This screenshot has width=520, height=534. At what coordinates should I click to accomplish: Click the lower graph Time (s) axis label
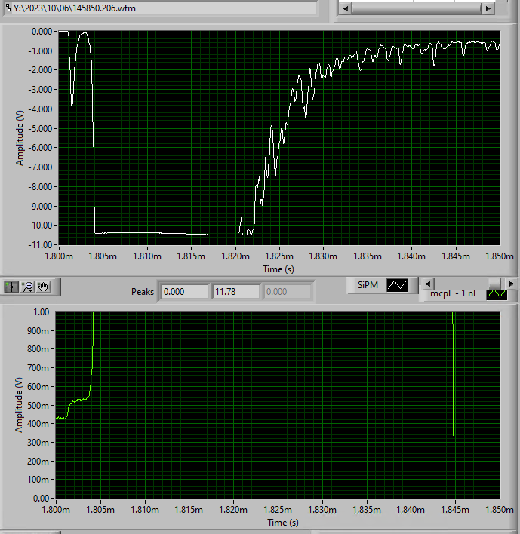283,523
